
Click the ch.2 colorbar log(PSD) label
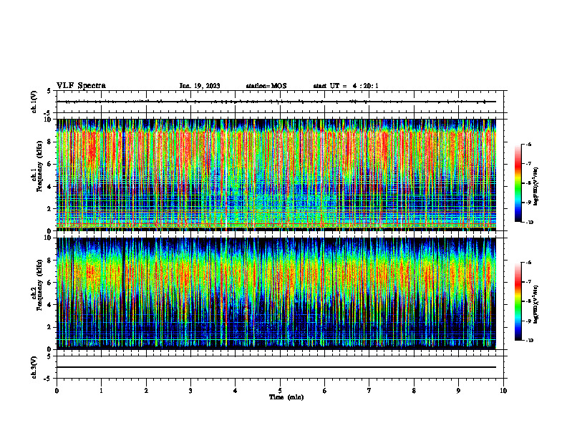pyautogui.click(x=536, y=304)
